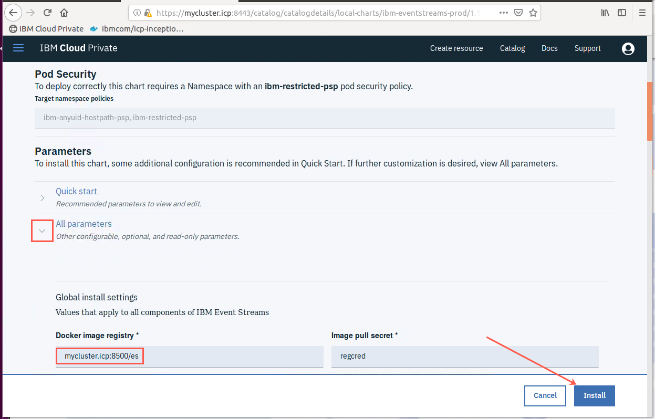Image resolution: width=655 pixels, height=419 pixels.
Task: View site information icon in address bar
Action: tap(137, 13)
